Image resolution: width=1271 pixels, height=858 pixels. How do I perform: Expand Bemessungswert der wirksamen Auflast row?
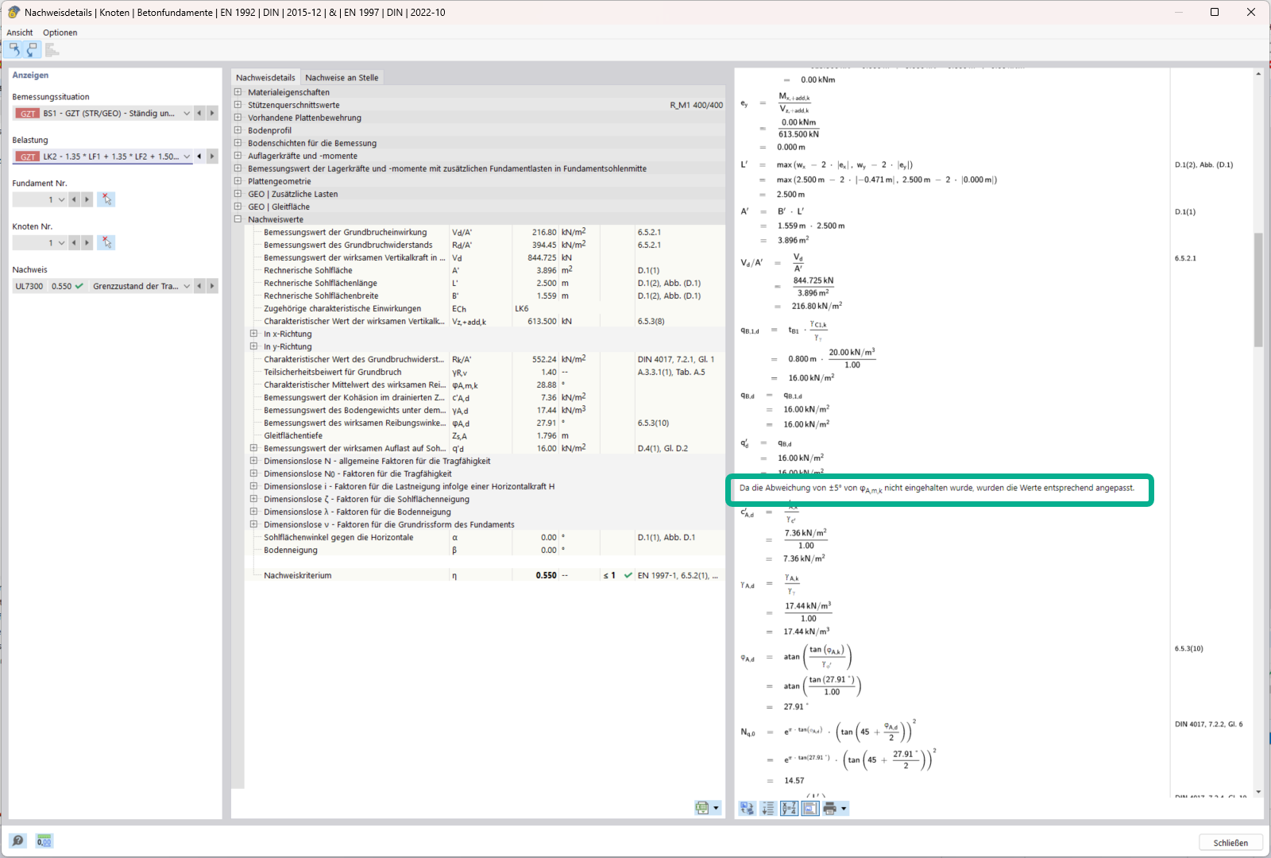pyautogui.click(x=253, y=448)
